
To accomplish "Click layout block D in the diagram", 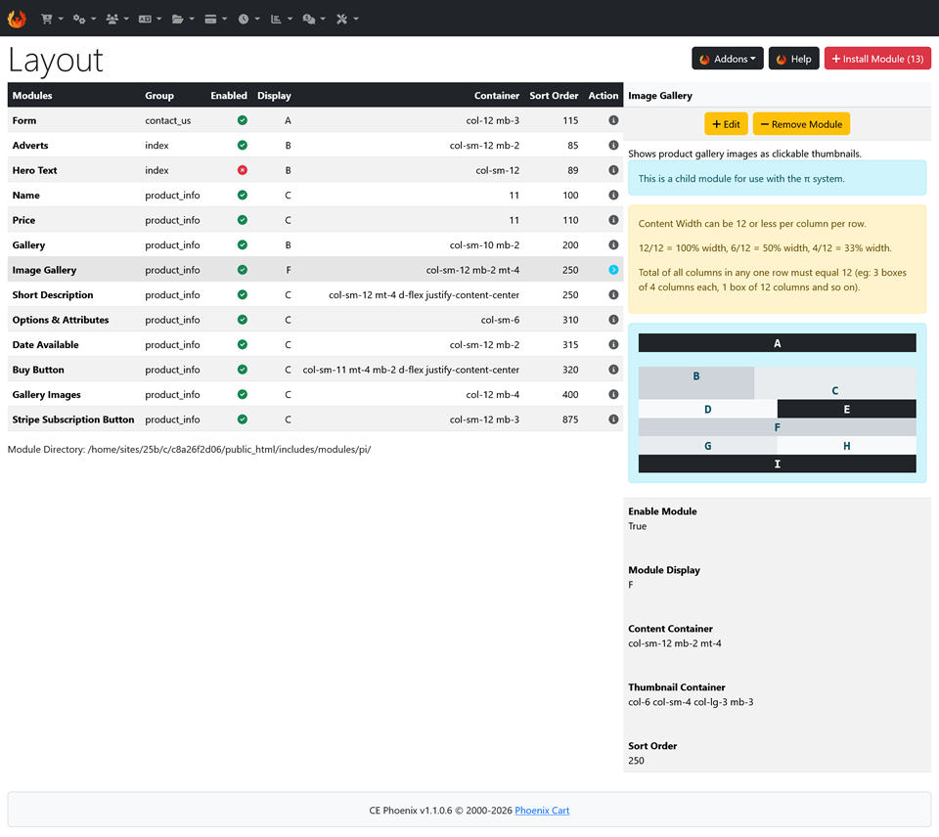I will click(x=708, y=409).
